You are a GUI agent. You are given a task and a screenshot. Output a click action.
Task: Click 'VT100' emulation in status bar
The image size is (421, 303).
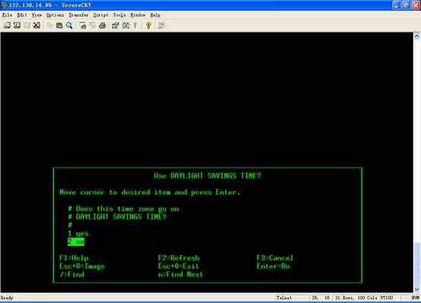(x=387, y=298)
